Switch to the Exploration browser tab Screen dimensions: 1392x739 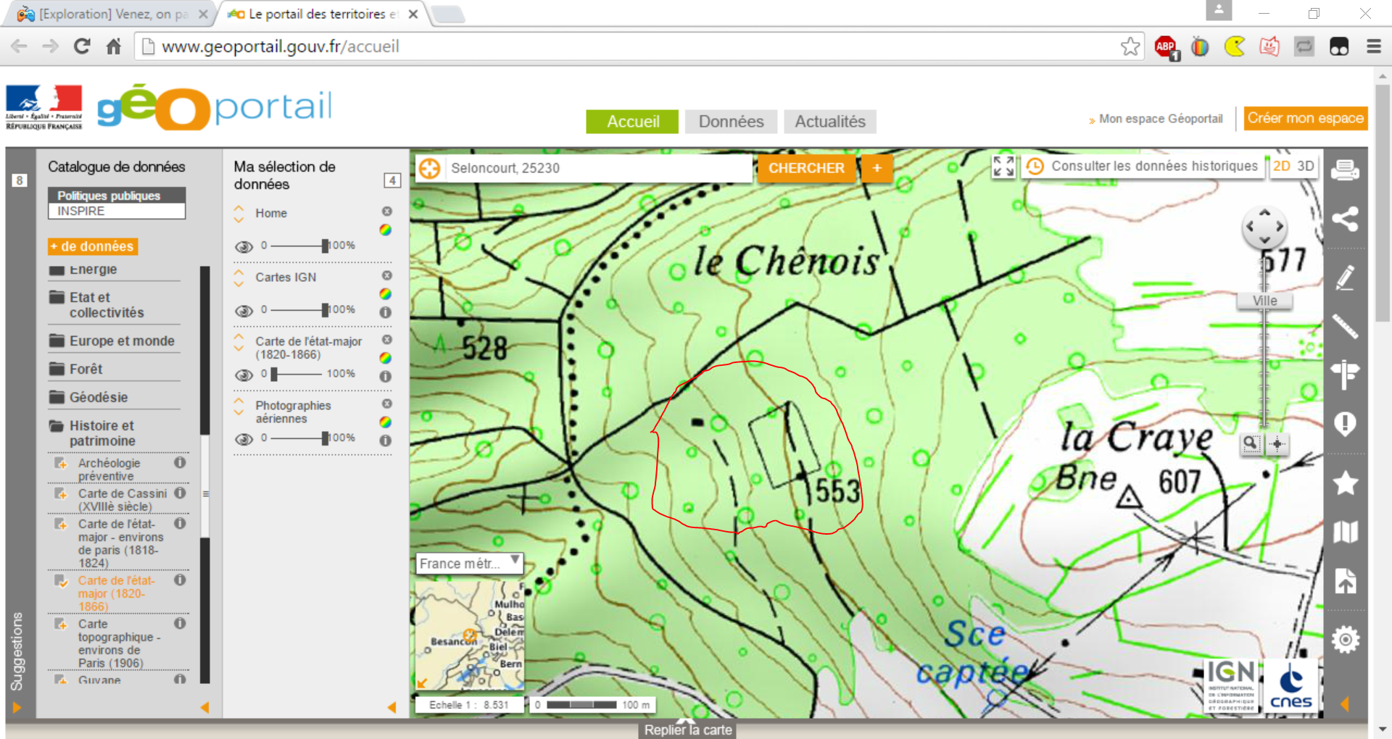[112, 14]
